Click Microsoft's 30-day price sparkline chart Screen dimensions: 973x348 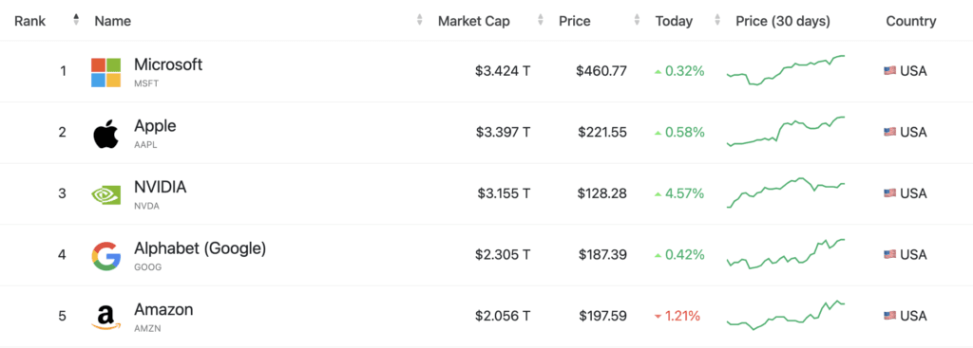click(x=786, y=70)
